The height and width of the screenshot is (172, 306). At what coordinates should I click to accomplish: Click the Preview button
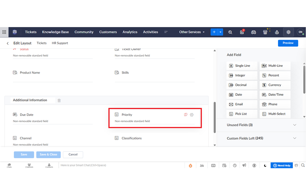point(288,43)
